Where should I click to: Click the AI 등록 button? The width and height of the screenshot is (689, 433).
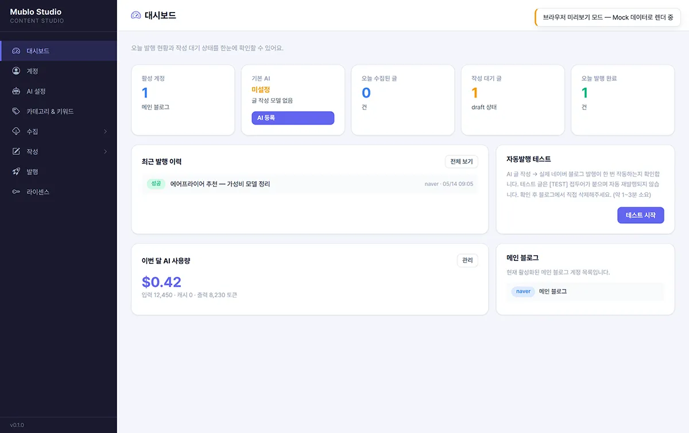(x=293, y=118)
